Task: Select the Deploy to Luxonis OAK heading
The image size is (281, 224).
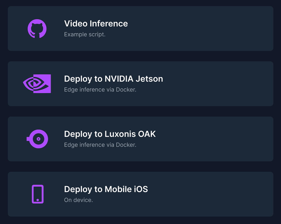Action: pyautogui.click(x=110, y=134)
